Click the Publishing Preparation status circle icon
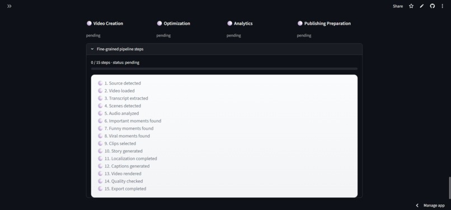 point(300,24)
